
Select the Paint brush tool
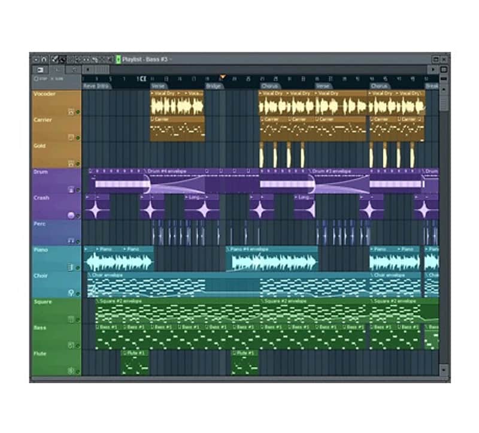pos(62,59)
